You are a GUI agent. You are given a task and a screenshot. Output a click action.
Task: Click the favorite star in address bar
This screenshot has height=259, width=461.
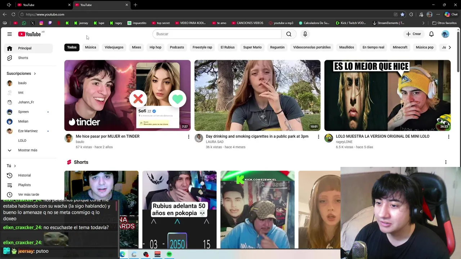pyautogui.click(x=402, y=14)
